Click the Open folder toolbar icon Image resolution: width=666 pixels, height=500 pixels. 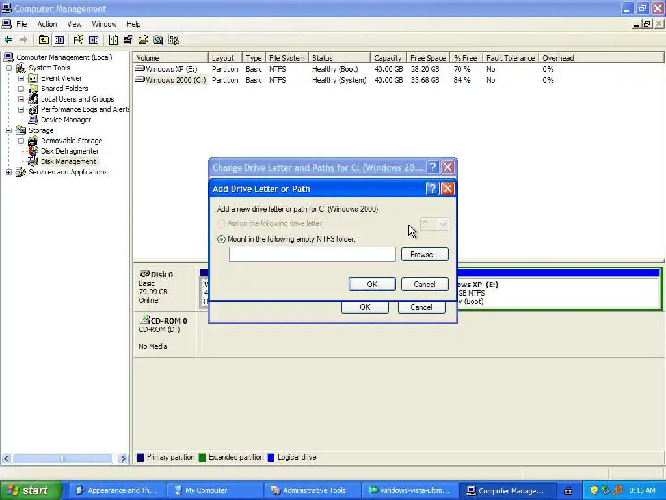[143, 40]
